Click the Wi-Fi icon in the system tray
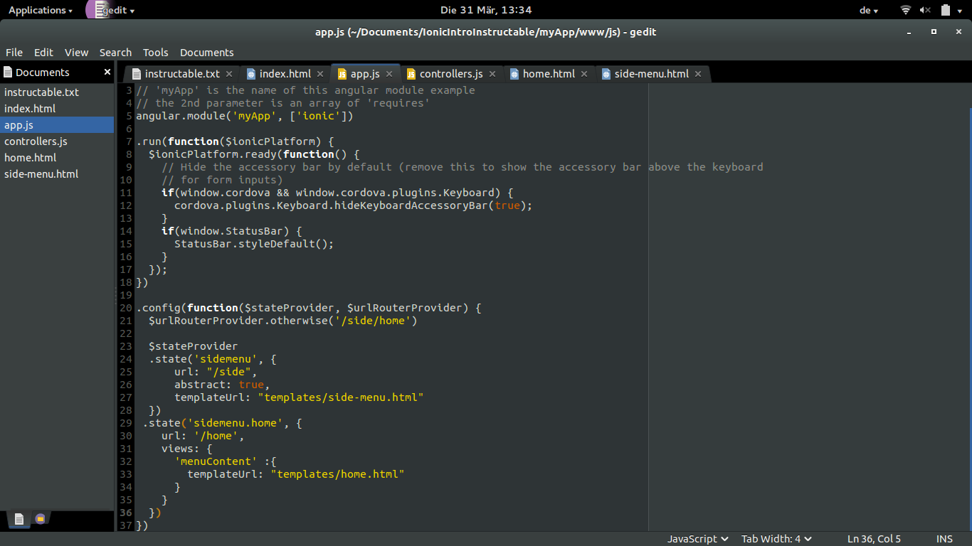This screenshot has height=546, width=972. coord(907,10)
